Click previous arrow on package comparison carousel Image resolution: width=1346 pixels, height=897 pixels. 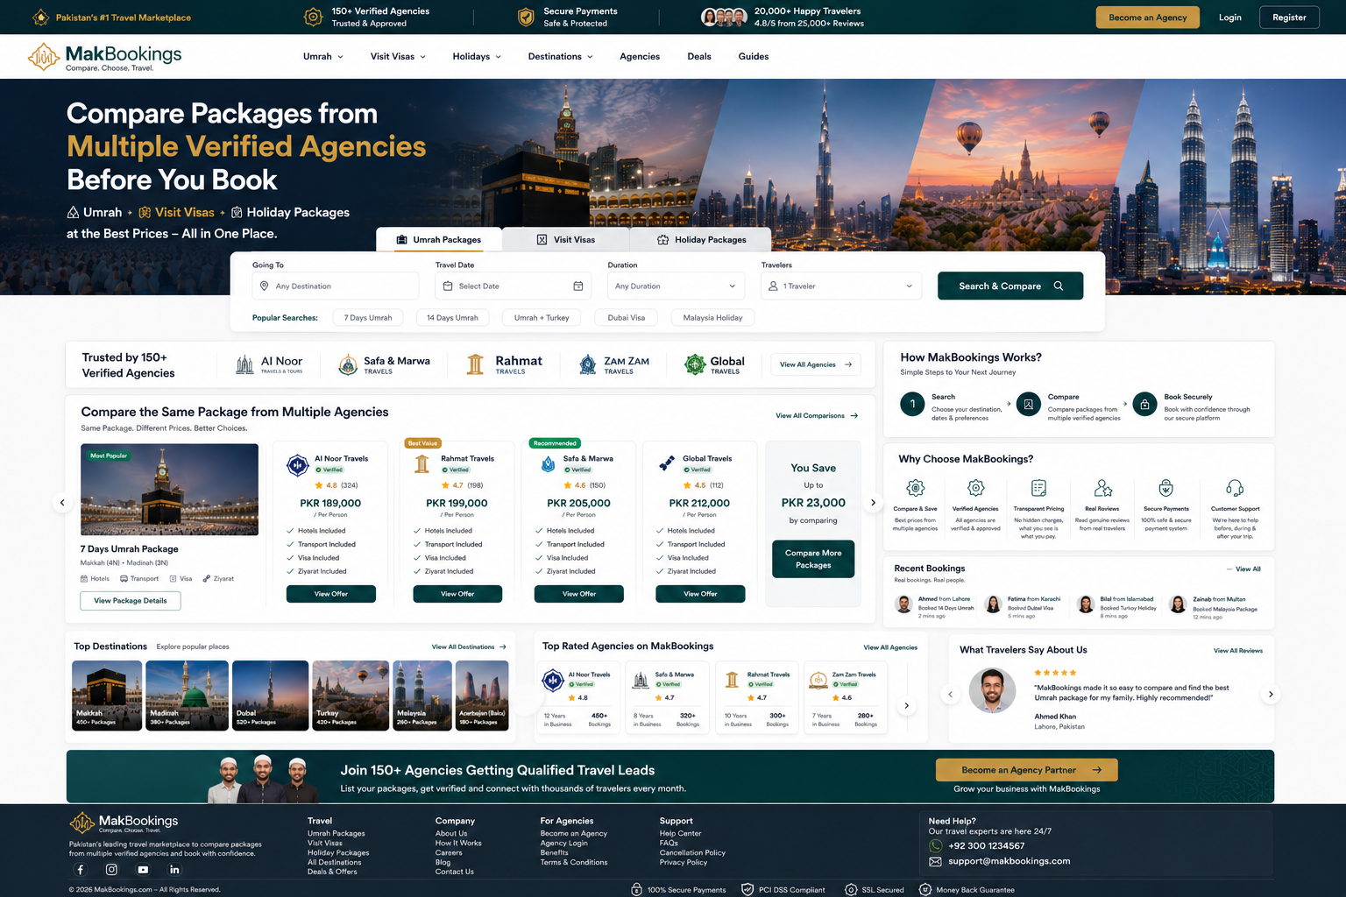tap(62, 503)
